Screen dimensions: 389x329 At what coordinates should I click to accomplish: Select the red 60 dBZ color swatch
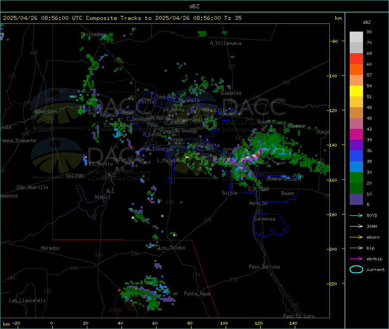pyautogui.click(x=356, y=58)
